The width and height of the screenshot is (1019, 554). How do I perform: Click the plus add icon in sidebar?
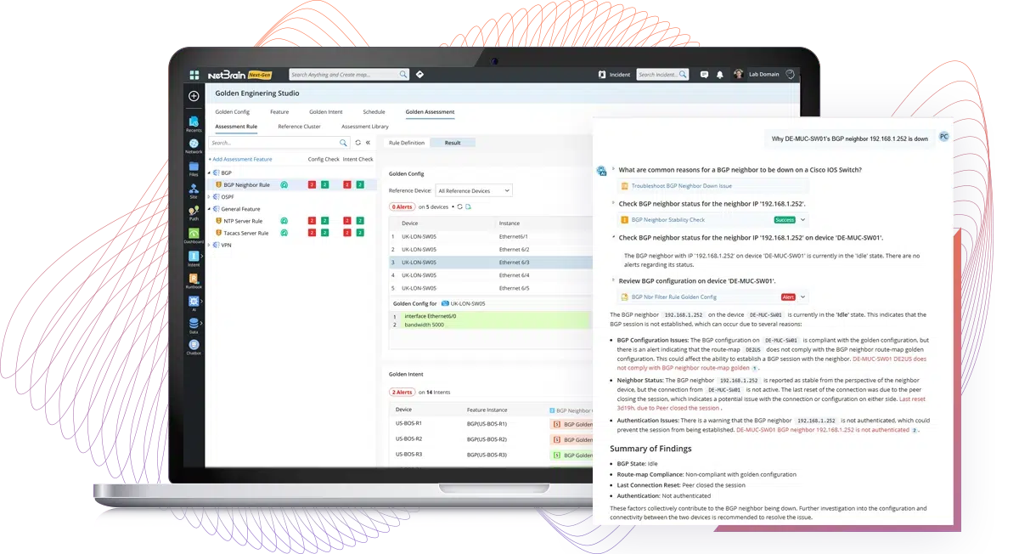pos(194,96)
